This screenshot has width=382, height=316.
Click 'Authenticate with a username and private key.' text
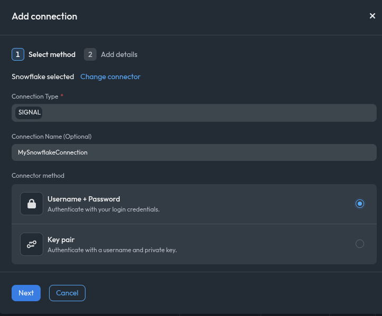coord(112,250)
